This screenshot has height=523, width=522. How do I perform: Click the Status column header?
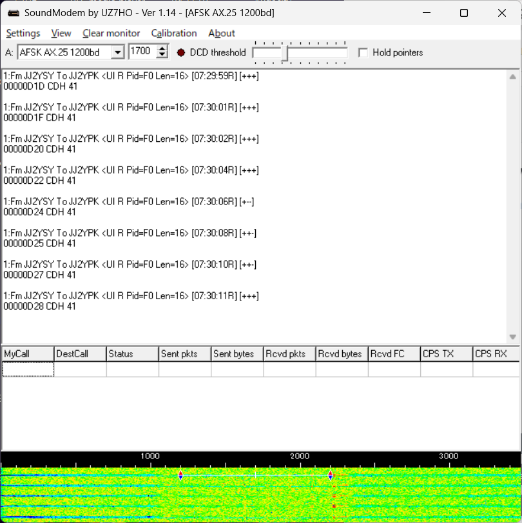tap(132, 354)
